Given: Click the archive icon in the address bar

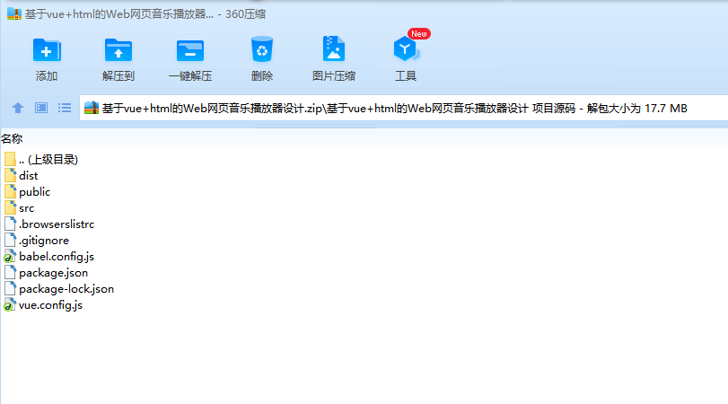Looking at the screenshot, I should [x=92, y=109].
